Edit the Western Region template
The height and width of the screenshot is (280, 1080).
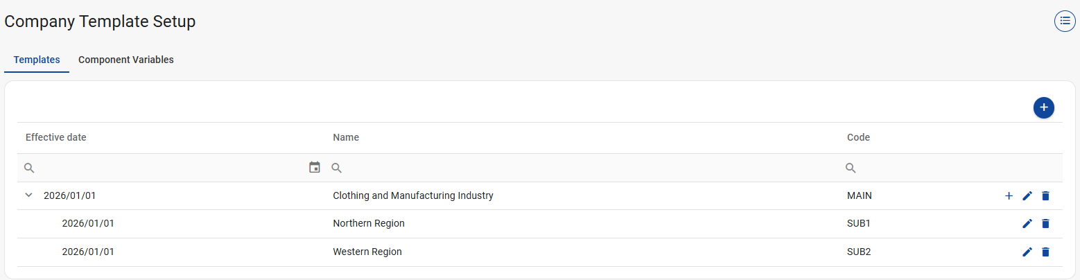[x=1027, y=252]
